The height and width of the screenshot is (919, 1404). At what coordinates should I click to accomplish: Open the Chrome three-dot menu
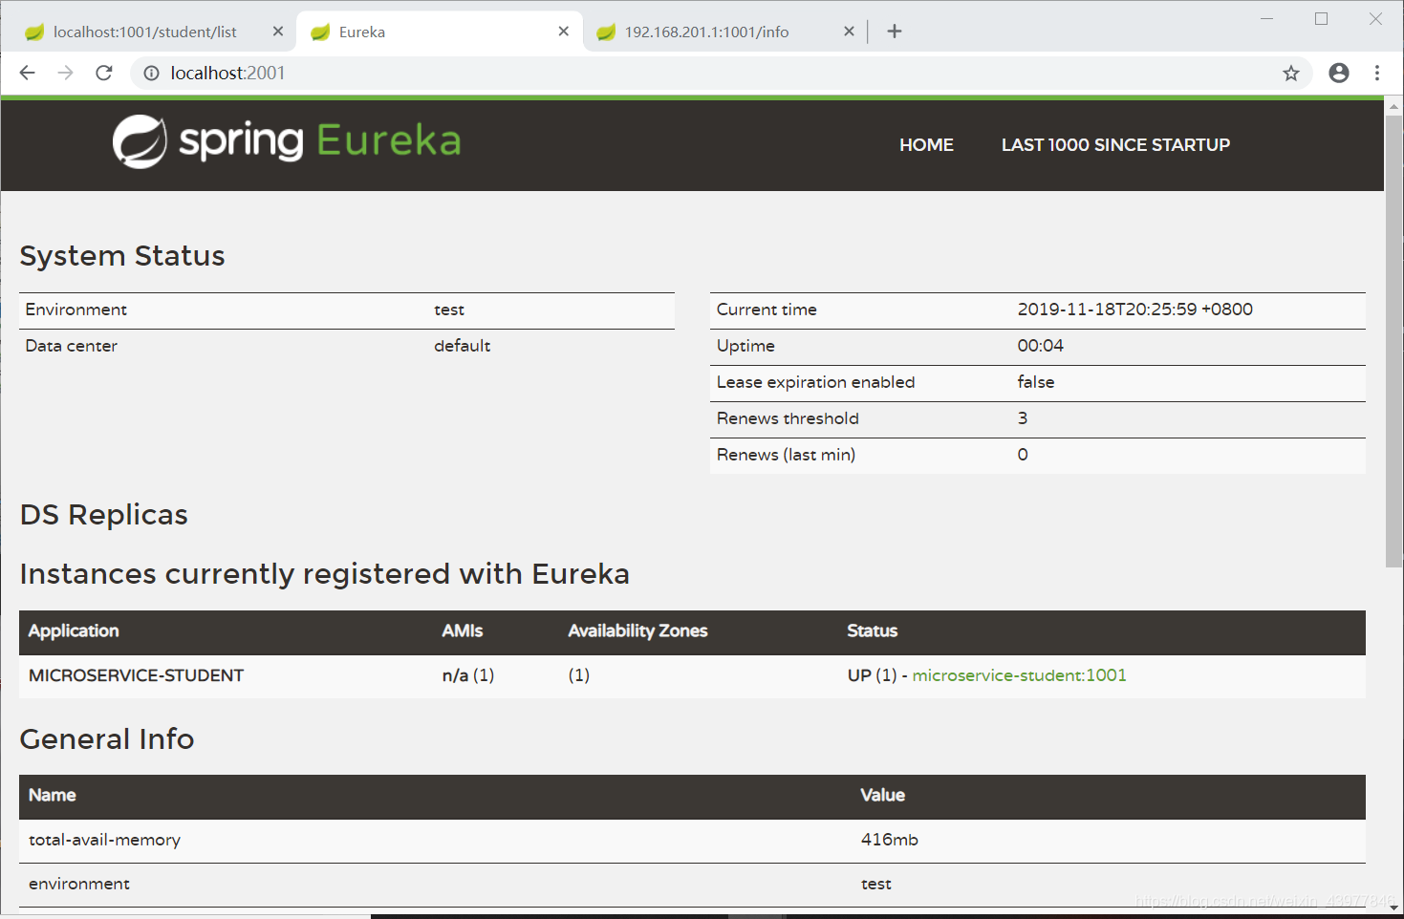pos(1377,73)
